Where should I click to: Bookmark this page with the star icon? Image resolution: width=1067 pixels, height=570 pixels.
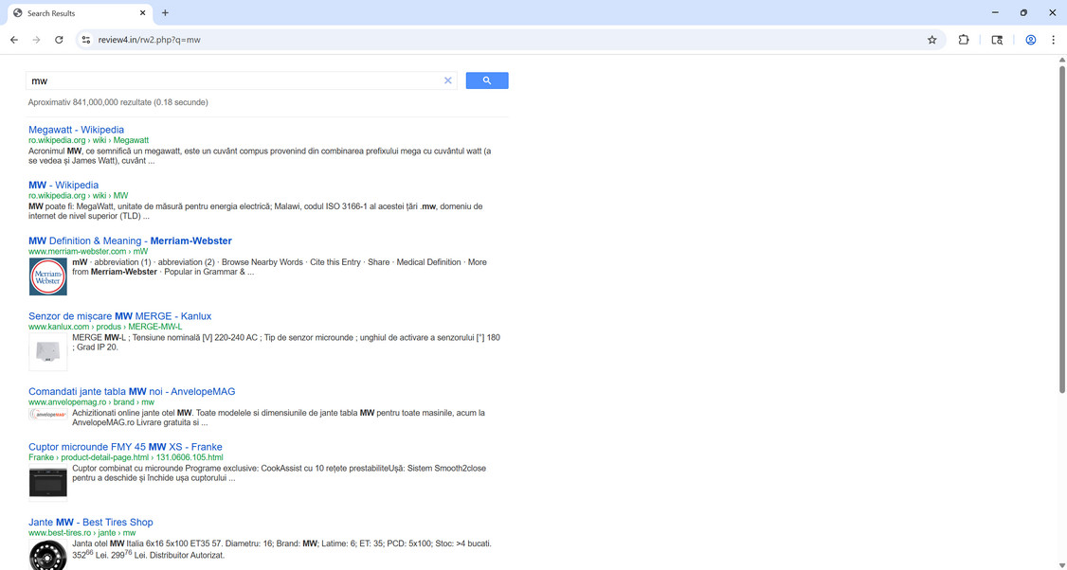click(931, 40)
